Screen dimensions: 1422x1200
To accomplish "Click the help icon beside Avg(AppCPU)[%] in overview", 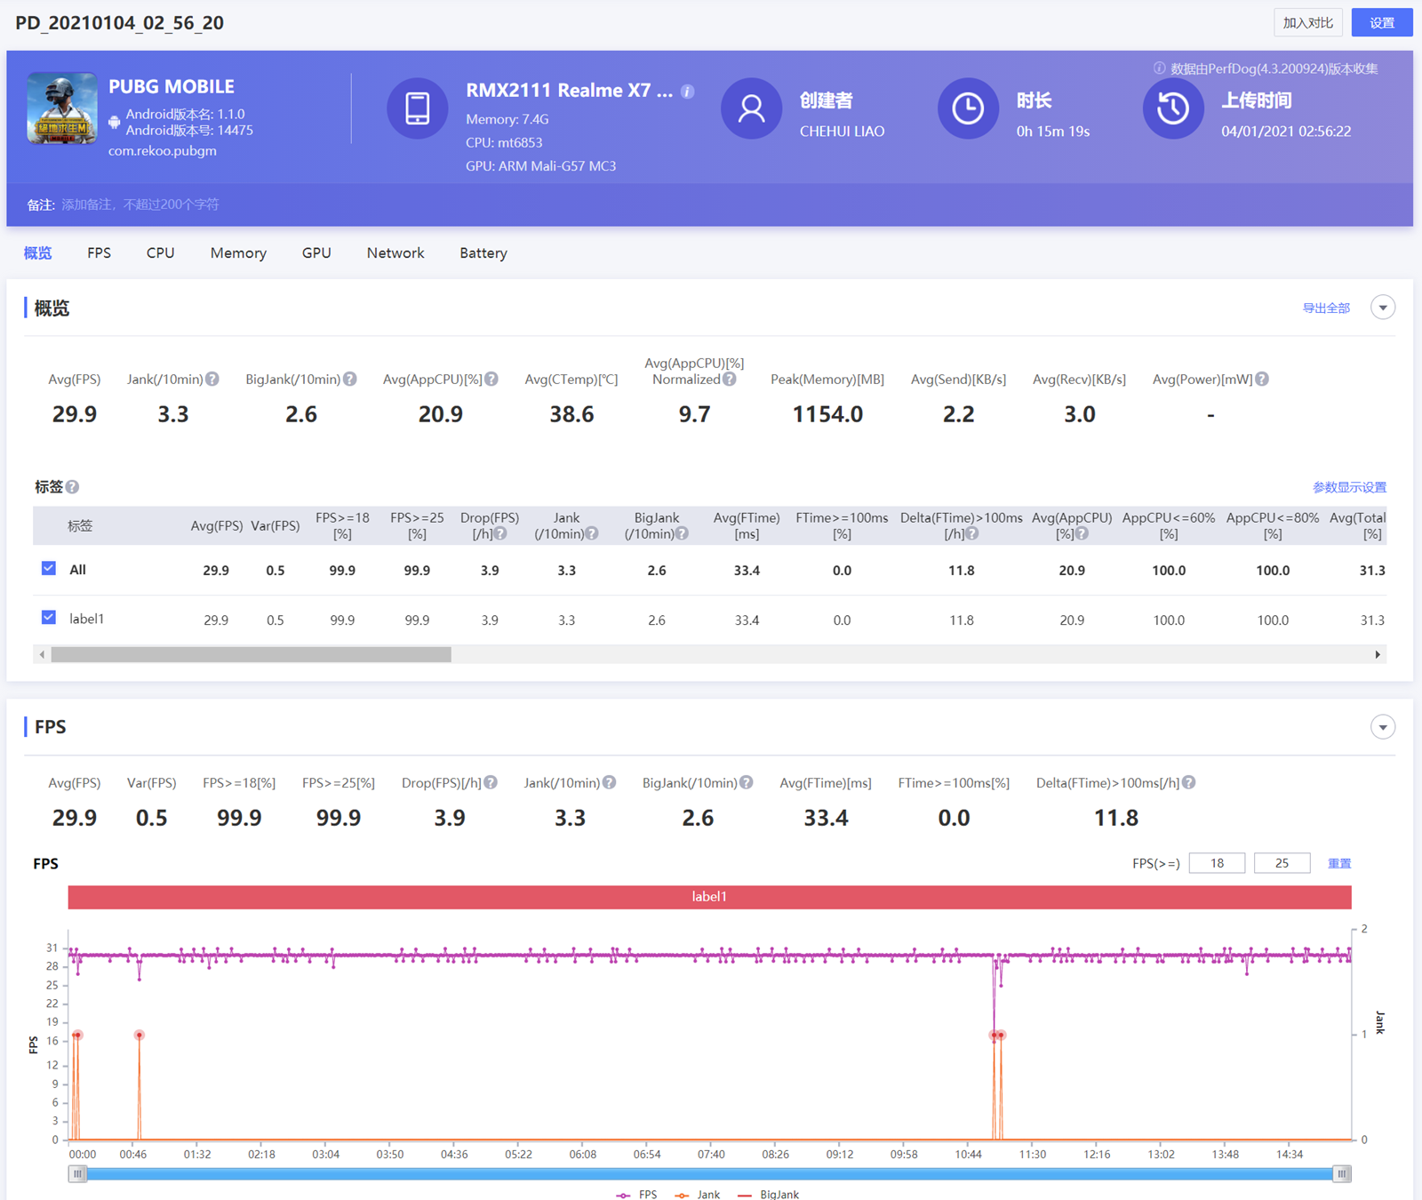I will tap(491, 380).
